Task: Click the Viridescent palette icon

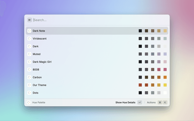Action: coord(29,39)
